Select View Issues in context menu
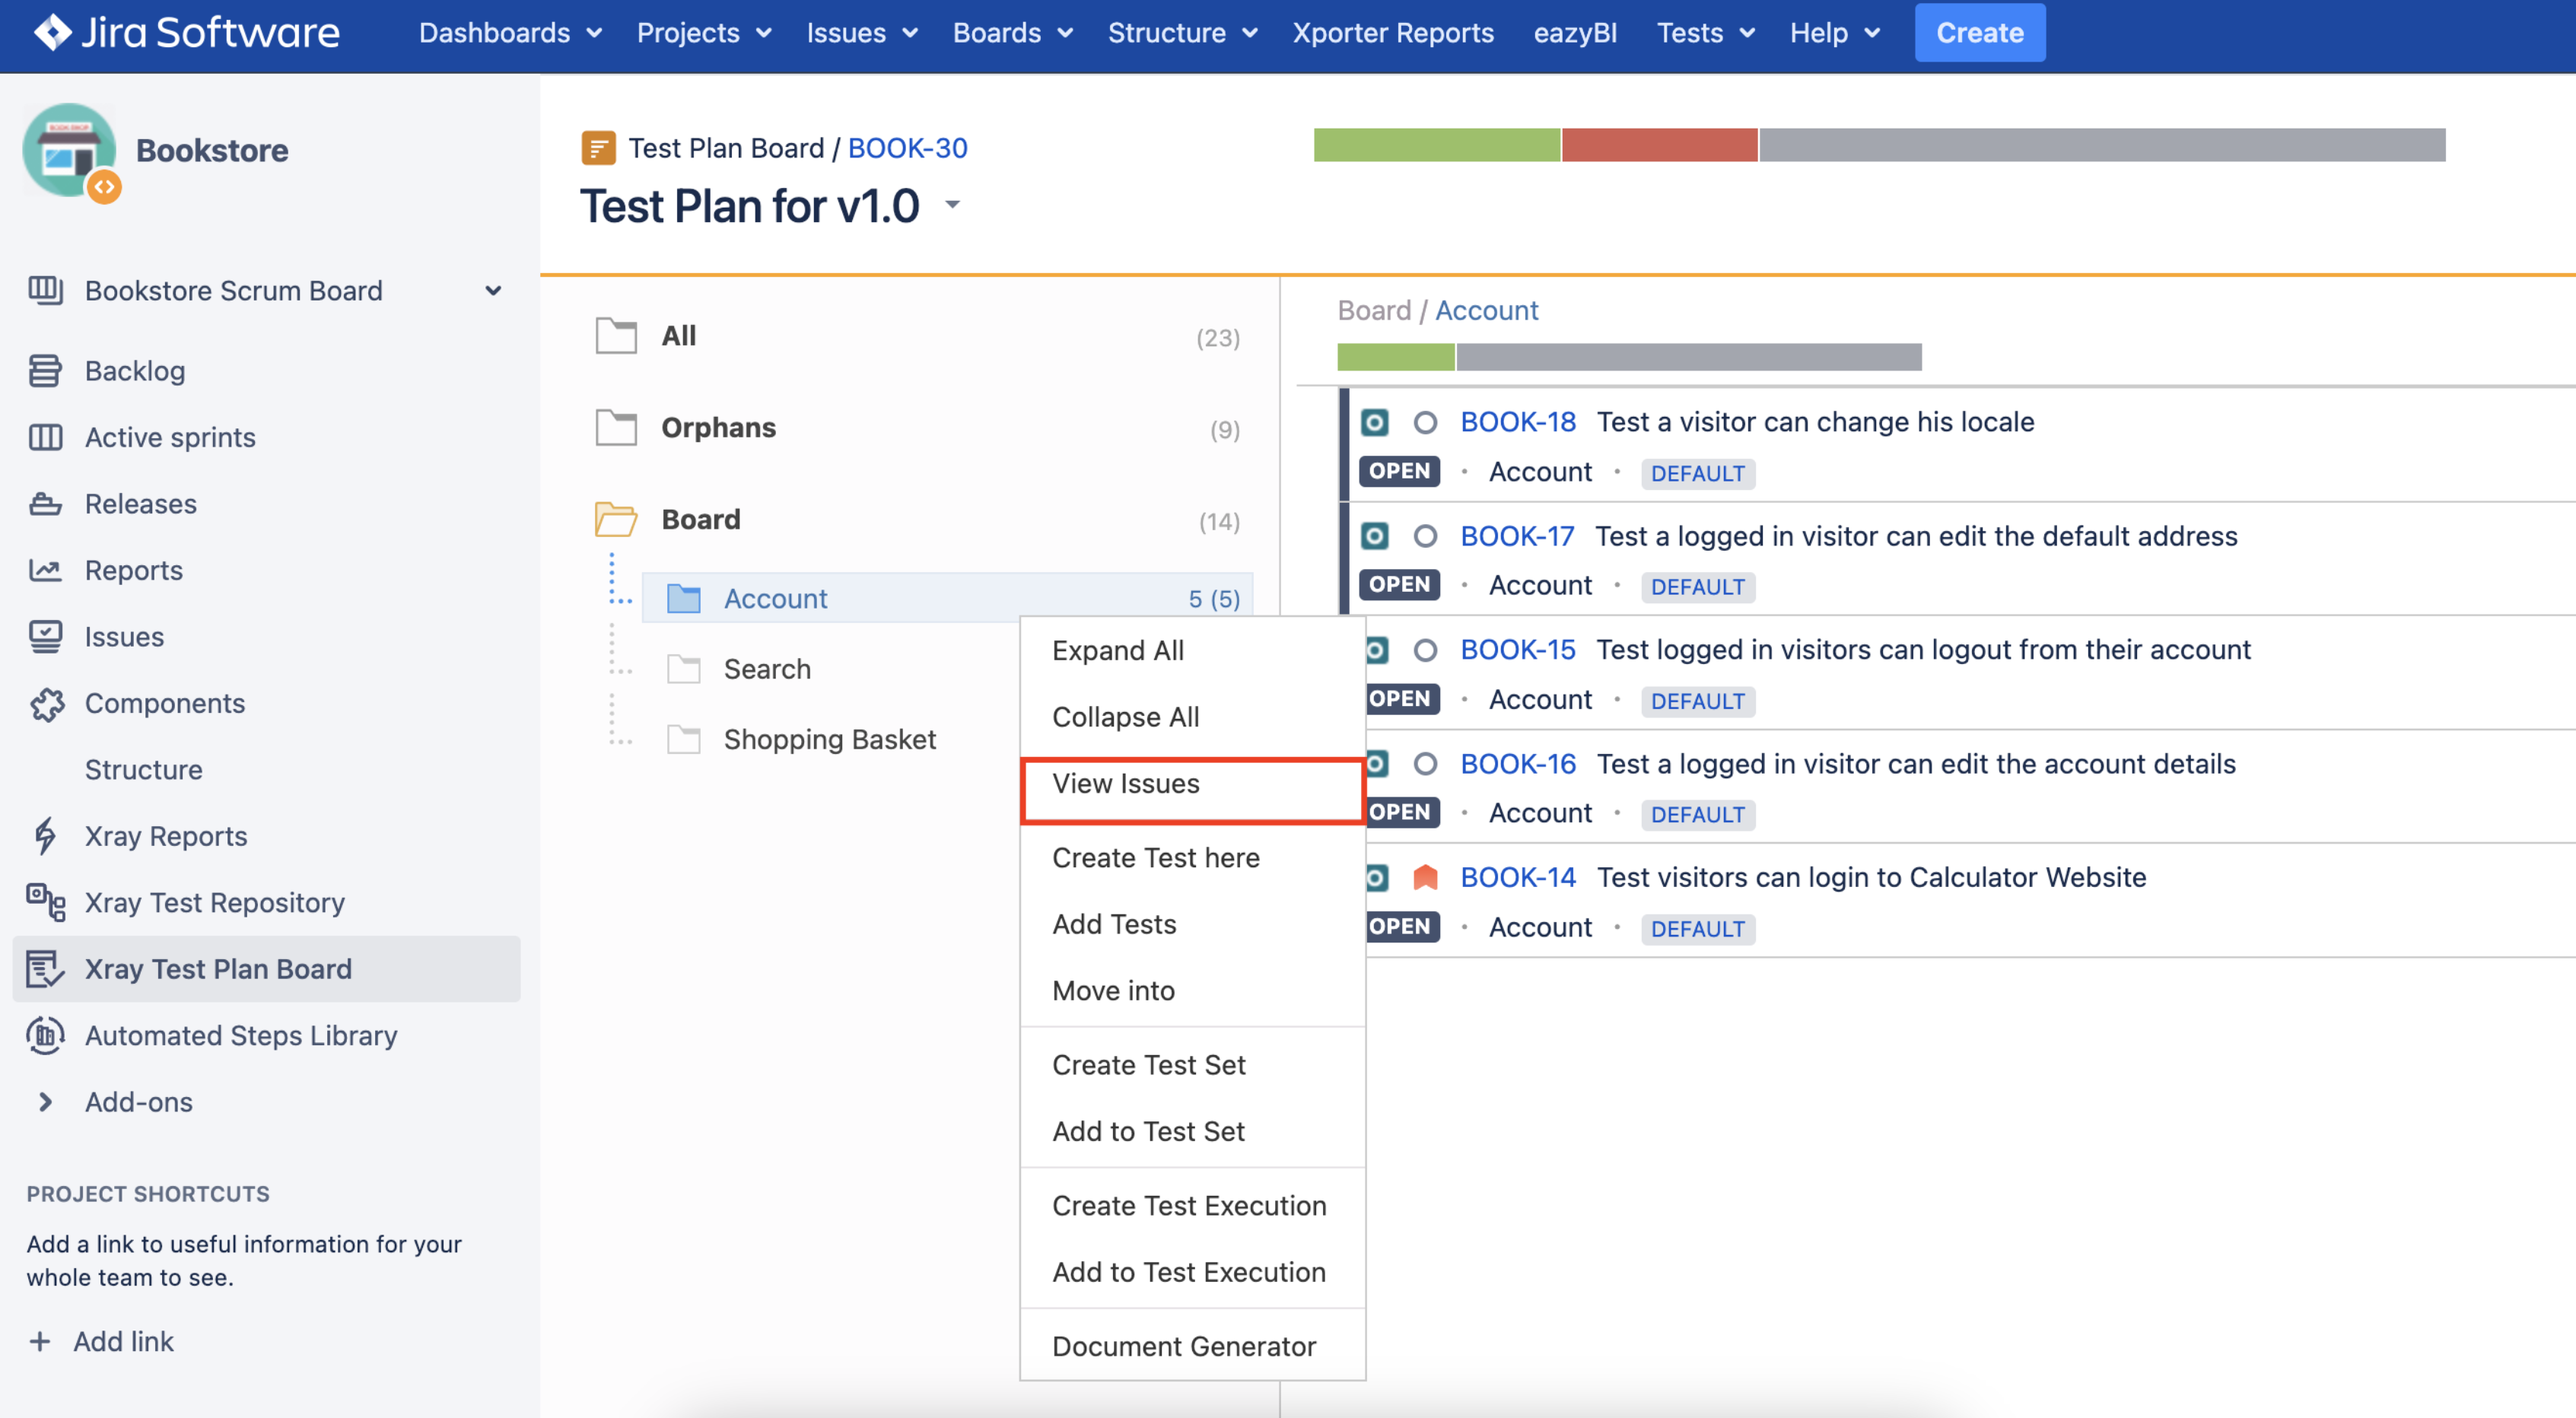Viewport: 2576px width, 1418px height. (x=1192, y=784)
